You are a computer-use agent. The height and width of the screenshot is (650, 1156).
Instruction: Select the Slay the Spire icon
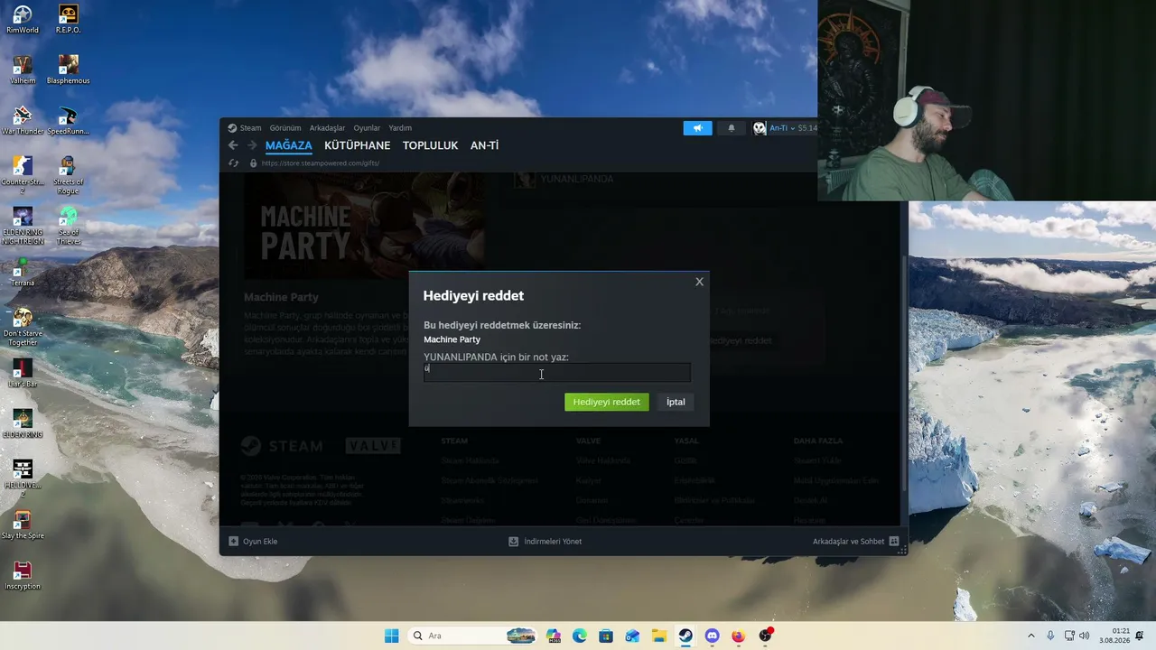tap(23, 525)
